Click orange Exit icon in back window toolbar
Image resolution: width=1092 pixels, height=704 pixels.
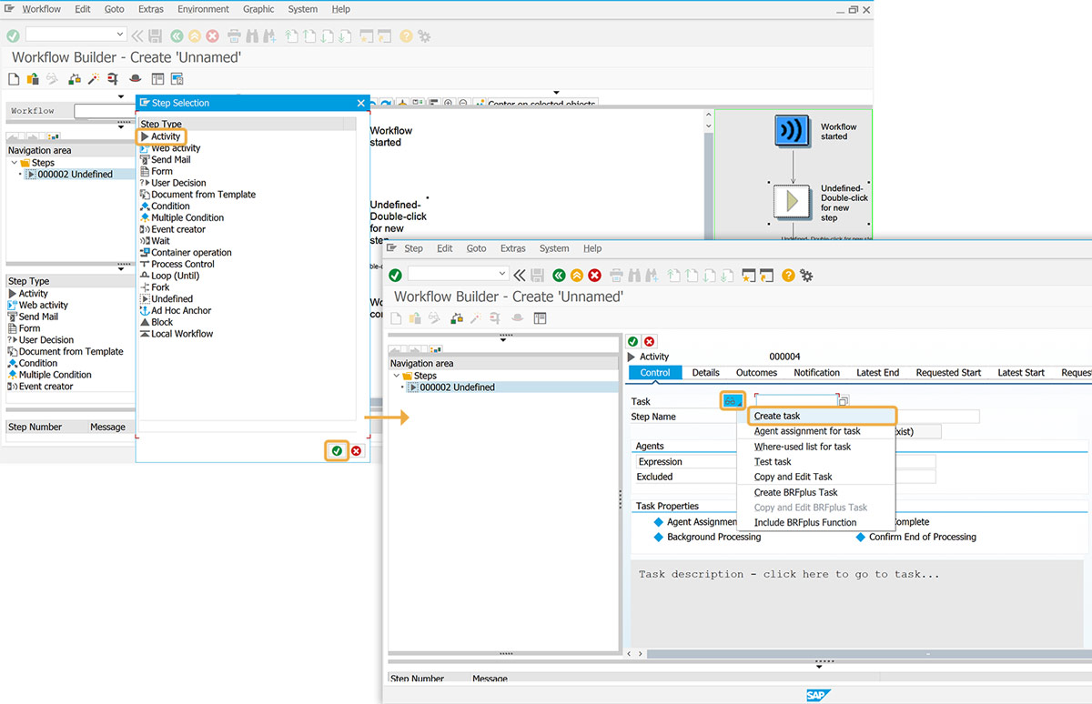pos(195,35)
